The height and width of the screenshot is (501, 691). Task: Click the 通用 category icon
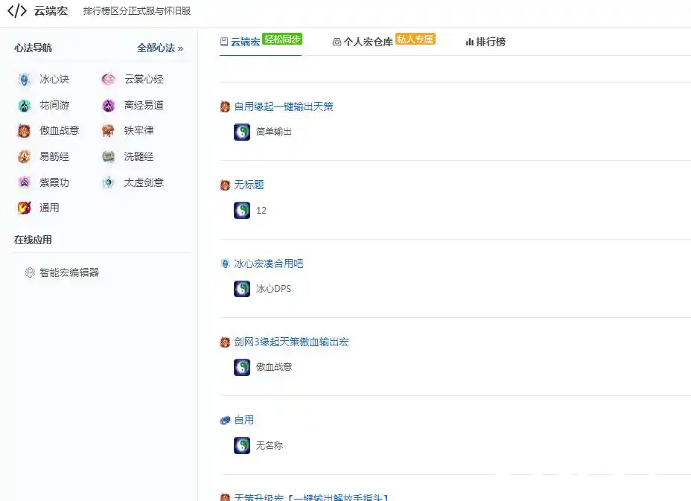25,208
